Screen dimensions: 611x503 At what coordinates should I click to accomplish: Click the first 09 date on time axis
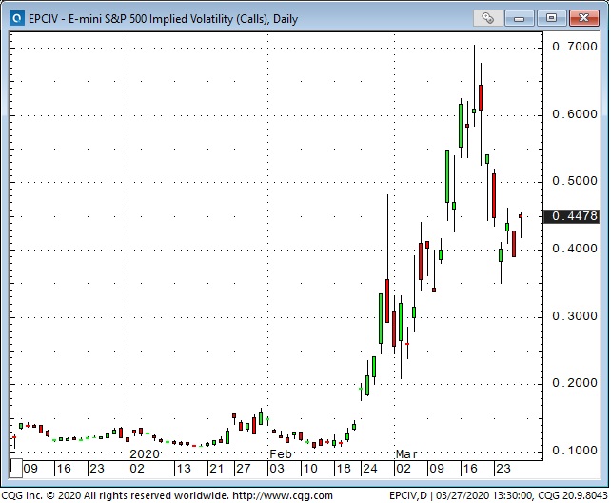30,469
